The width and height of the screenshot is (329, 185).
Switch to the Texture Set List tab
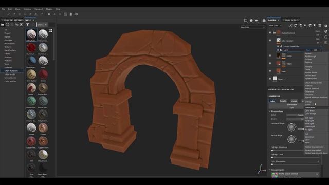pos(291,20)
